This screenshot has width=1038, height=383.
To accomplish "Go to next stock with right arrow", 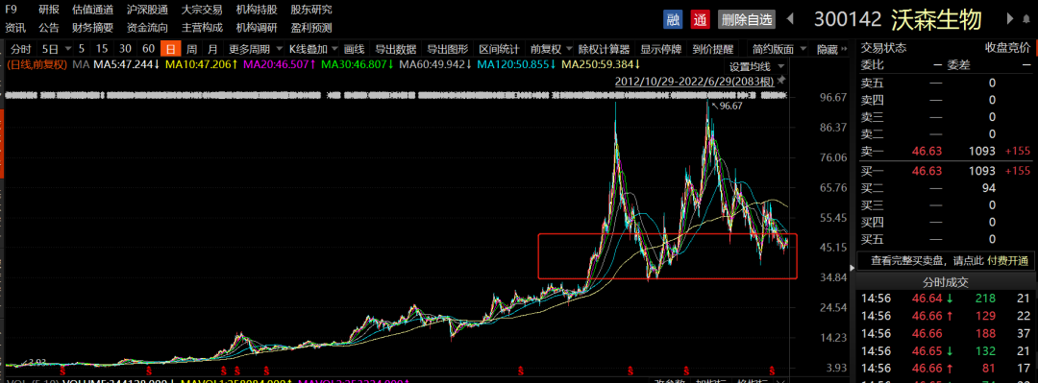I will point(1010,19).
